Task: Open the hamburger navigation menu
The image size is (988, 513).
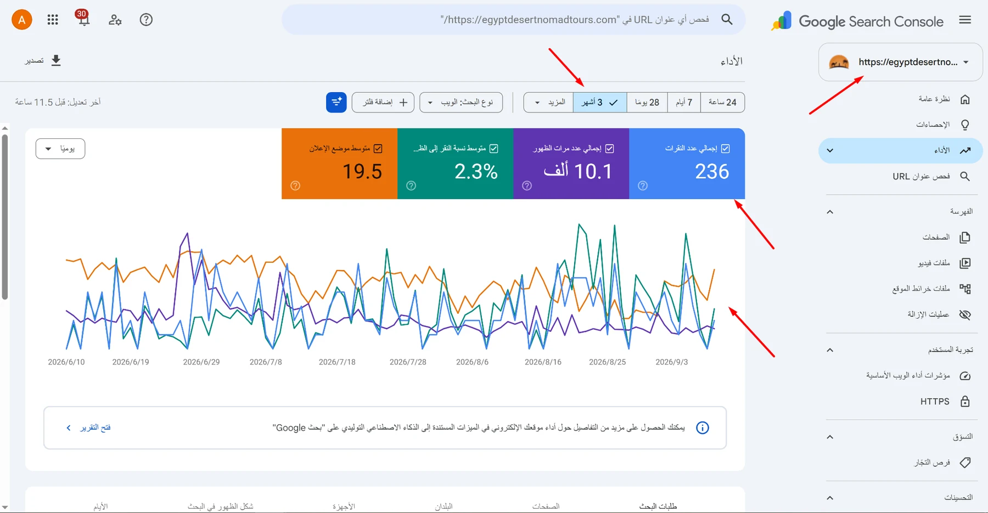Action: pyautogui.click(x=965, y=20)
